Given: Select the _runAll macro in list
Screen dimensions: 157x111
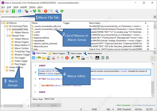Looking at the screenshot, I should (x=37, y=32).
